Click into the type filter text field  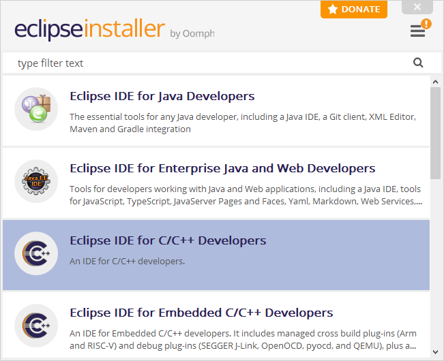point(207,63)
